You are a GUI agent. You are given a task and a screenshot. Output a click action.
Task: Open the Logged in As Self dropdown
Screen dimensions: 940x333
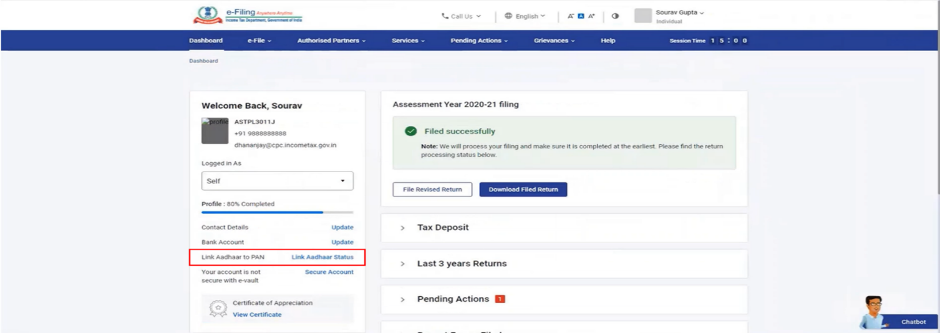(x=277, y=181)
